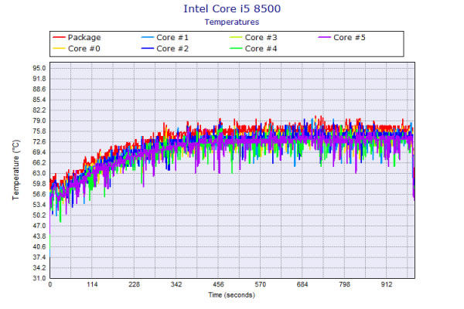Click the 43.8 y-axis value

tap(39, 236)
